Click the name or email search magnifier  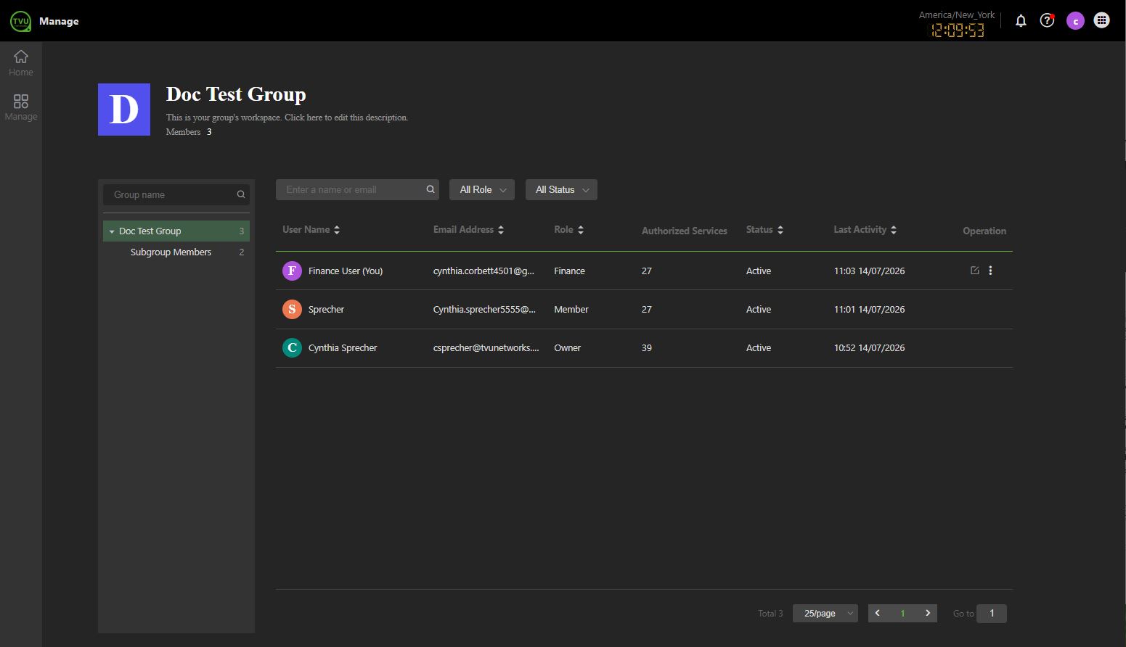click(x=431, y=189)
